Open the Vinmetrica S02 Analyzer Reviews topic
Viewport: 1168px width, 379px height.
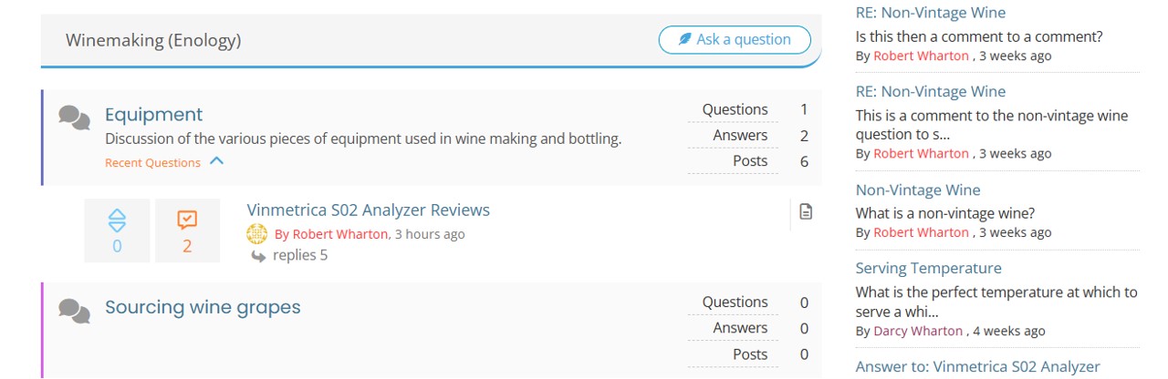click(368, 210)
